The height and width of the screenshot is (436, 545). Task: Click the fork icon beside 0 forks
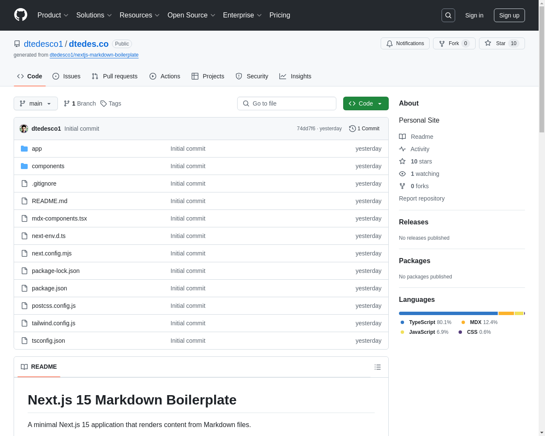402,186
